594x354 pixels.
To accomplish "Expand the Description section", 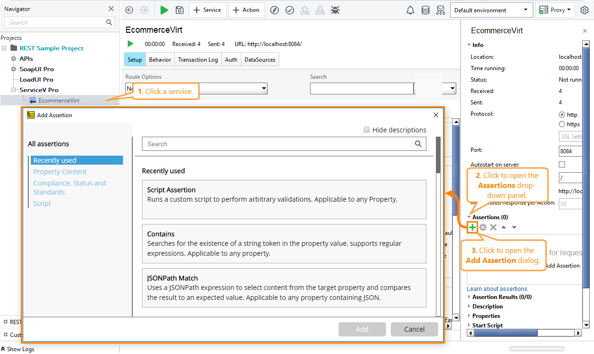I will click(x=469, y=307).
